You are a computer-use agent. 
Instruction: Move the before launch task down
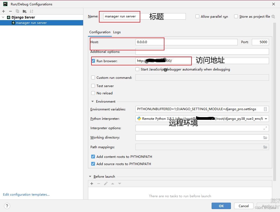[x=120, y=184]
